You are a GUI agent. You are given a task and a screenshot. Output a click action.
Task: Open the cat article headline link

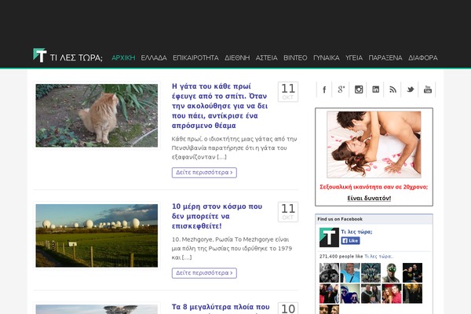(220, 106)
